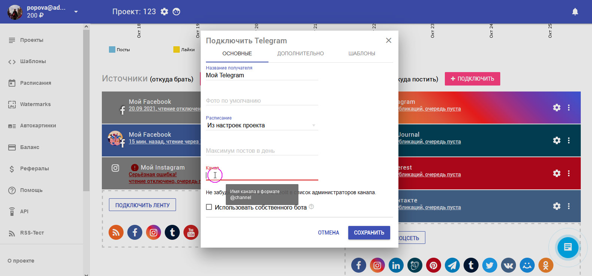Click the notification bell icon
Image resolution: width=592 pixels, height=276 pixels.
pos(575,12)
